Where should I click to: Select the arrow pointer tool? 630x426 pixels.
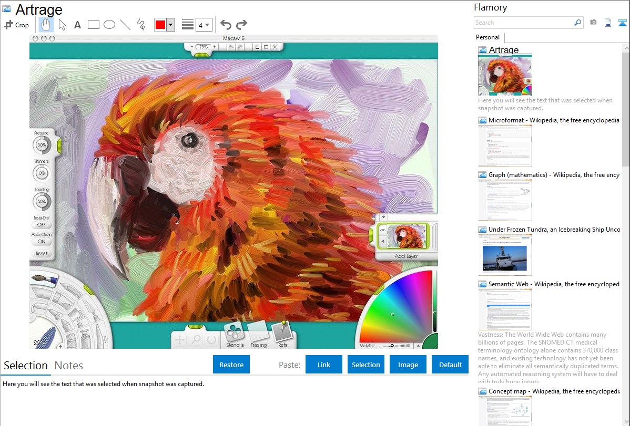(x=62, y=25)
